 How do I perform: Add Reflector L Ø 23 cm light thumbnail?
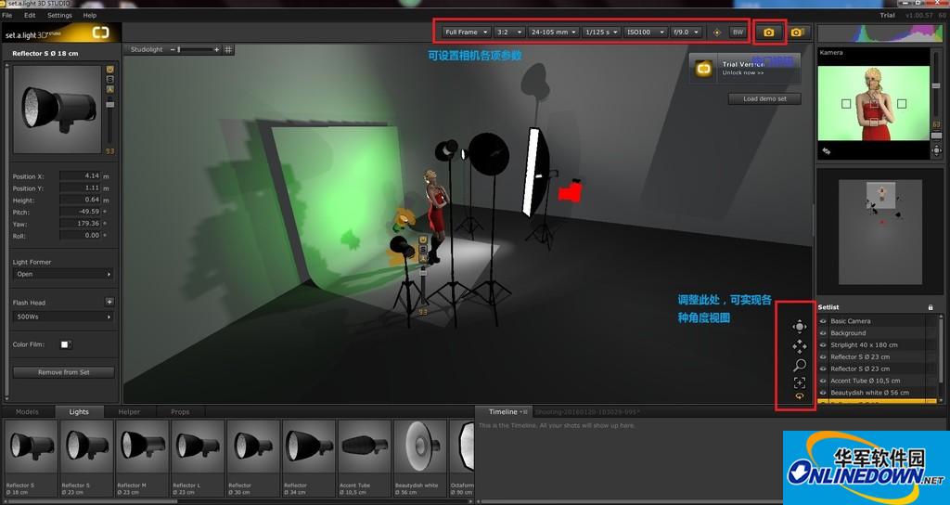pyautogui.click(x=198, y=458)
